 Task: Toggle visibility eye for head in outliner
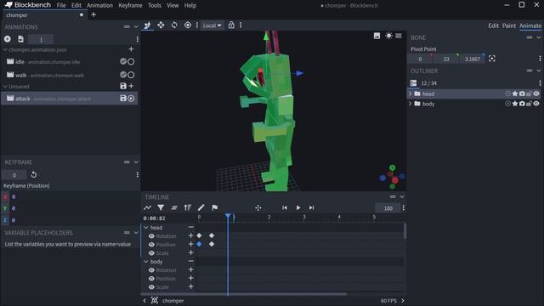pyautogui.click(x=536, y=93)
